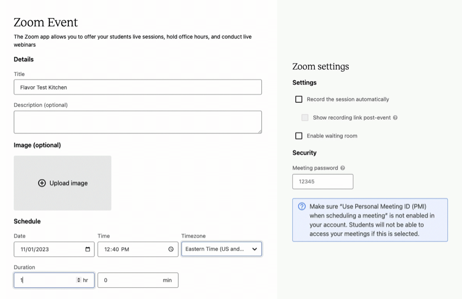Click help icon next to Meeting password

342,168
